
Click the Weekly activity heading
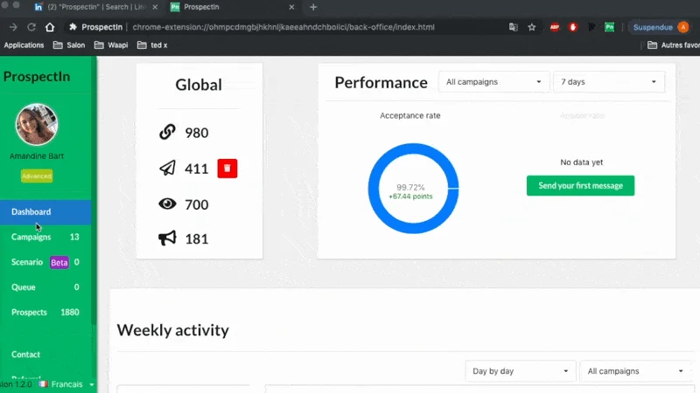click(x=172, y=331)
